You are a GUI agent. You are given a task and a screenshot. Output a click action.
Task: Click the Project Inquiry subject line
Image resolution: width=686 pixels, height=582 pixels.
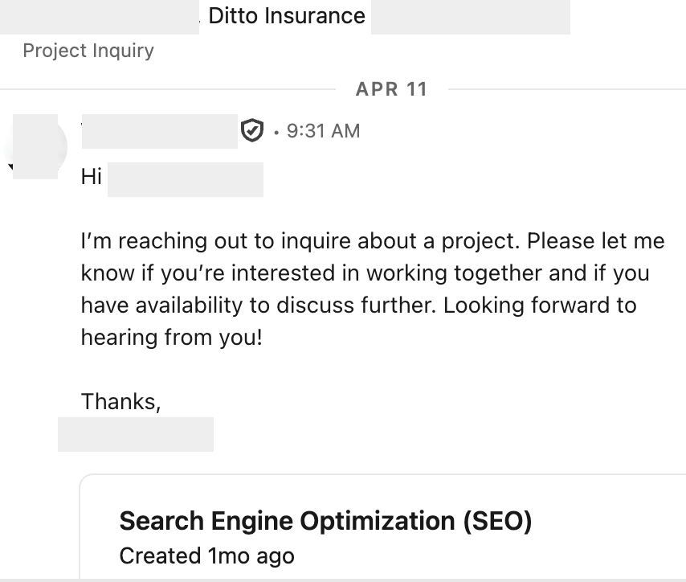point(88,51)
